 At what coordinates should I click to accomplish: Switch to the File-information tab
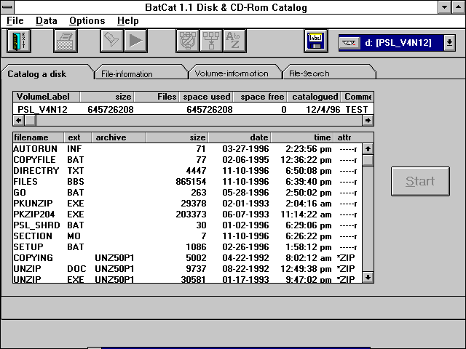click(x=127, y=73)
